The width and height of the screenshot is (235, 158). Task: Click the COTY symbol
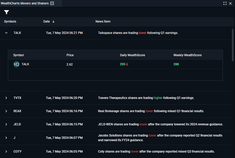click(18, 151)
